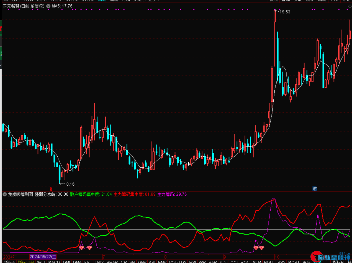Viewport: 352px width, 263px height.
Task: Click 散户筹码集中度: 21.04 value
Action: click(91, 194)
